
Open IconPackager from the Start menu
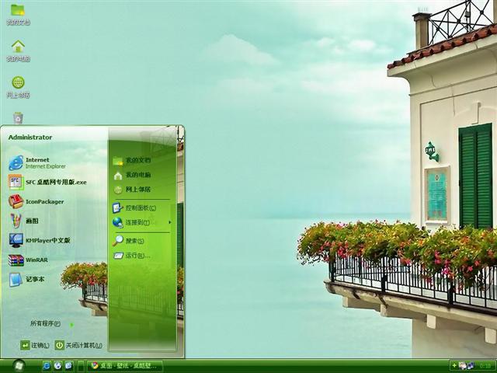pos(36,201)
